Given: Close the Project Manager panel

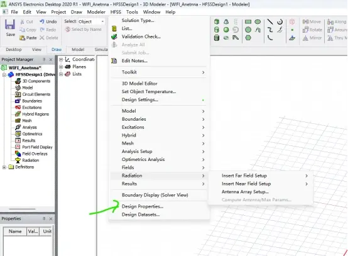Looking at the screenshot, I should tap(51, 60).
